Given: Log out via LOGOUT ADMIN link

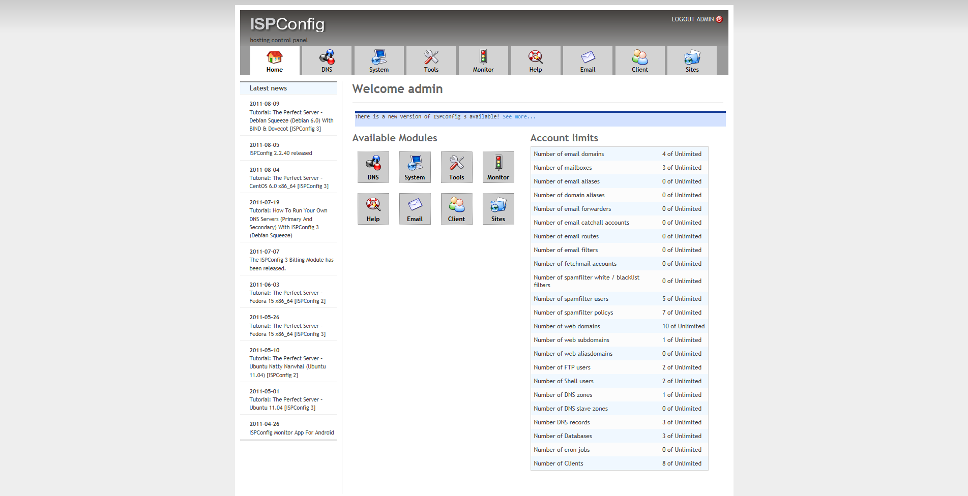Looking at the screenshot, I should point(693,19).
